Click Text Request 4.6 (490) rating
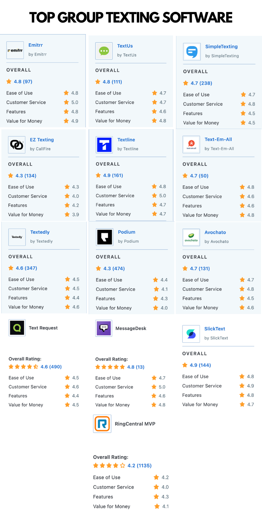This screenshot has height=512, width=262. [x=51, y=367]
